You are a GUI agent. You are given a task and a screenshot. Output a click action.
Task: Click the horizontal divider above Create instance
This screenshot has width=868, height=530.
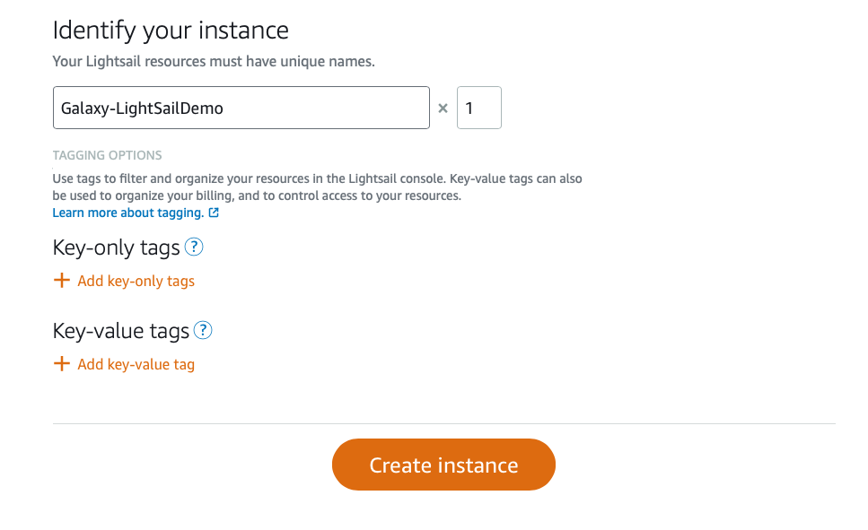pos(444,424)
